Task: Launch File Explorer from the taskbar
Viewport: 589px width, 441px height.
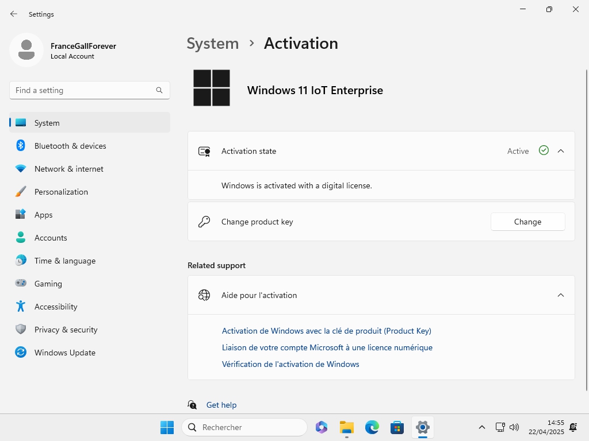Action: 346,427
